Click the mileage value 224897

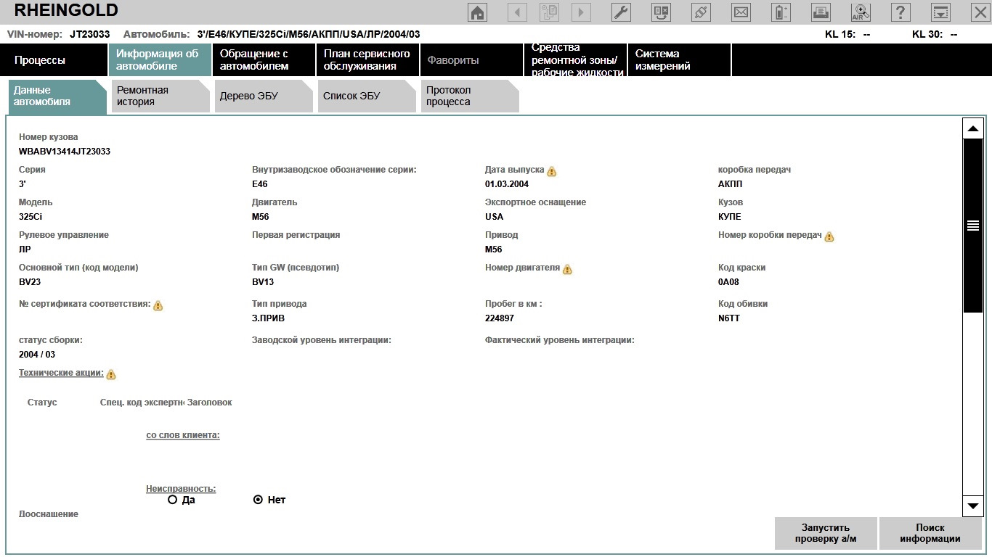(x=500, y=318)
